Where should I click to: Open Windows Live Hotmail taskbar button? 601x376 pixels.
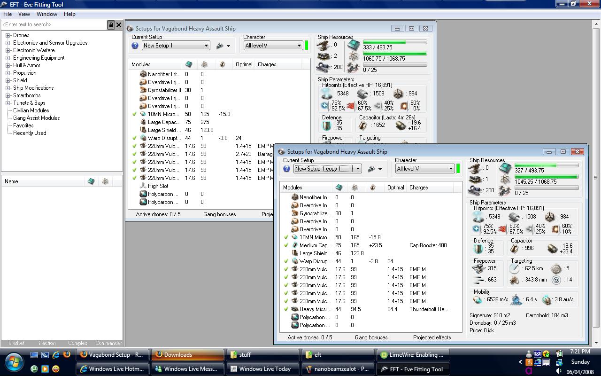(x=113, y=369)
